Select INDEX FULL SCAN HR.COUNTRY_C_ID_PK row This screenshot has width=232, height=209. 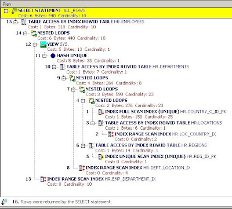[165, 112]
